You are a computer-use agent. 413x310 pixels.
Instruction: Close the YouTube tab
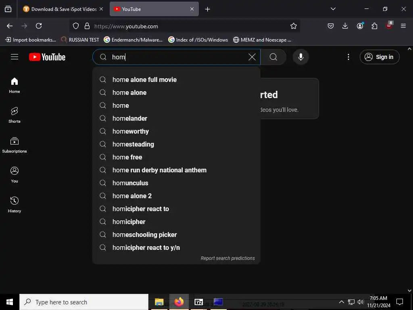click(192, 9)
